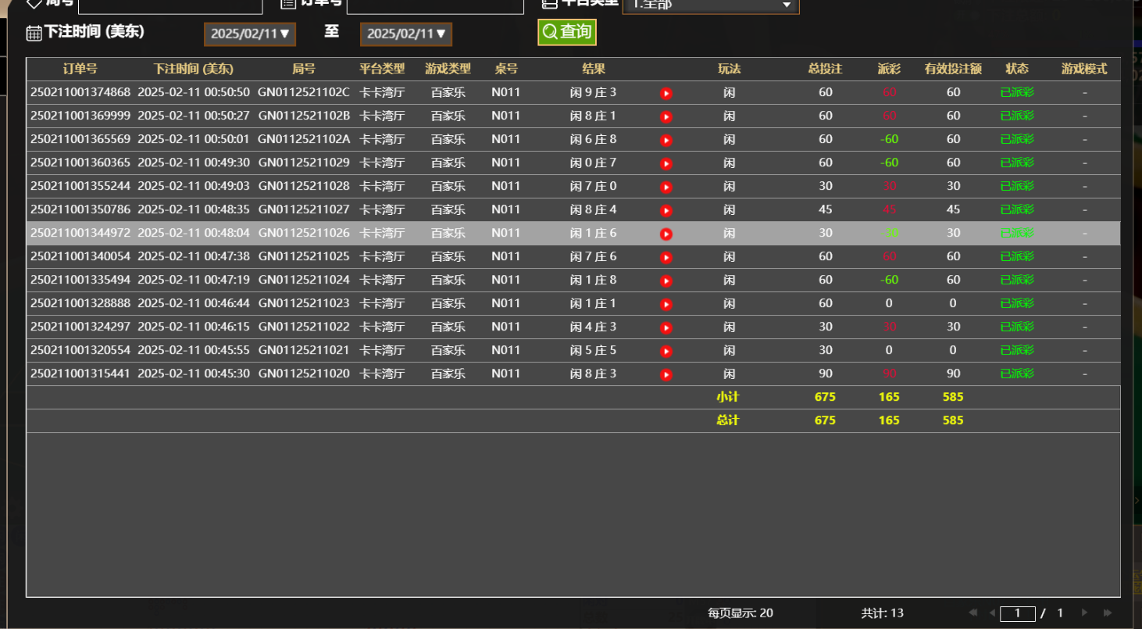Play replay for round GN01125211020
The image size is (1142, 629).
pos(666,373)
